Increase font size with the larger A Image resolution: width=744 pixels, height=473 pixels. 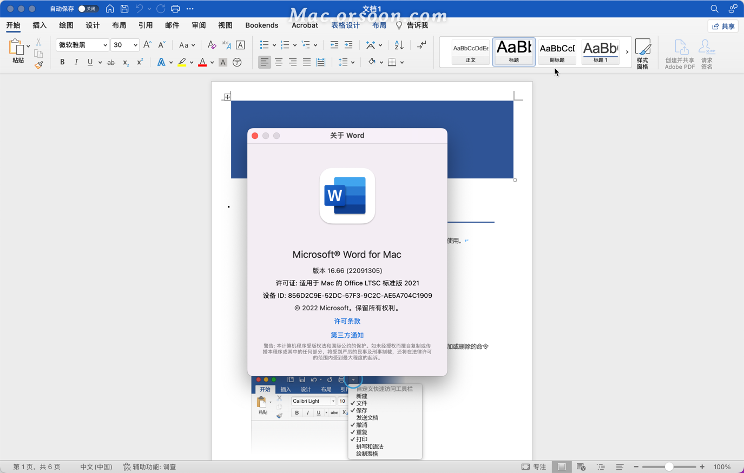(x=147, y=45)
